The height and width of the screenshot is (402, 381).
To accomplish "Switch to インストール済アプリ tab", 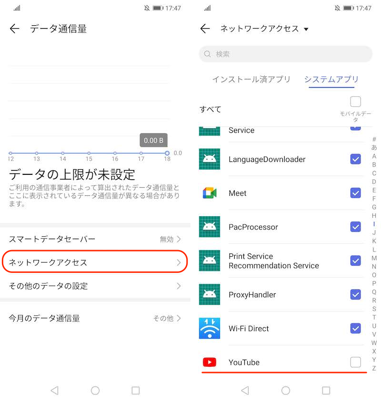I will pos(251,80).
